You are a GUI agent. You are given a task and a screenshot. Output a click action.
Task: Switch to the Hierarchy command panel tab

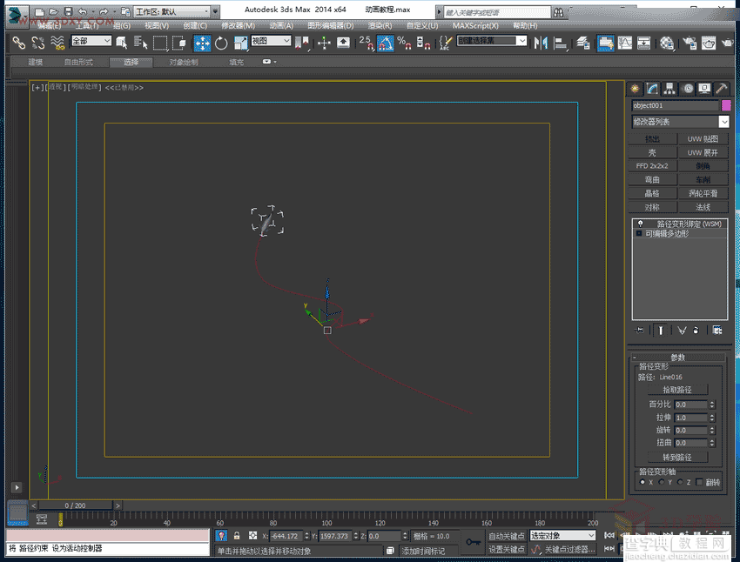pos(669,89)
